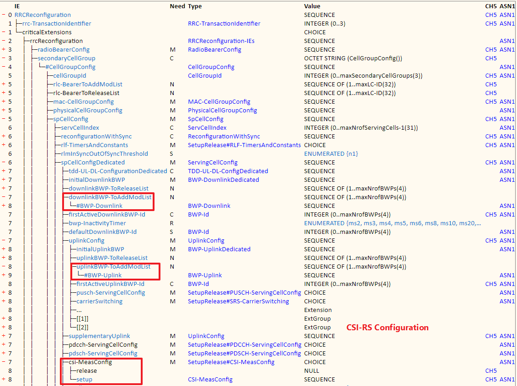Expand the initialUplinkBWP row

4,249
